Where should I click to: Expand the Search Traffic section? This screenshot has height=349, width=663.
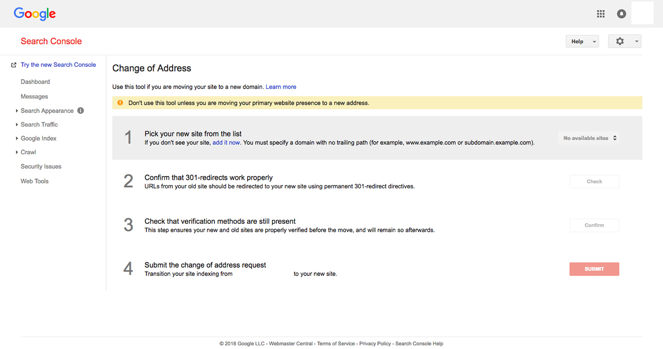[39, 125]
